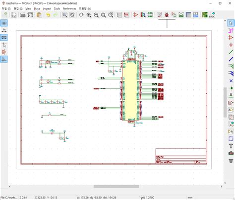Click the Print schematic icon
This screenshot has width=235, height=200.
coord(23,15)
